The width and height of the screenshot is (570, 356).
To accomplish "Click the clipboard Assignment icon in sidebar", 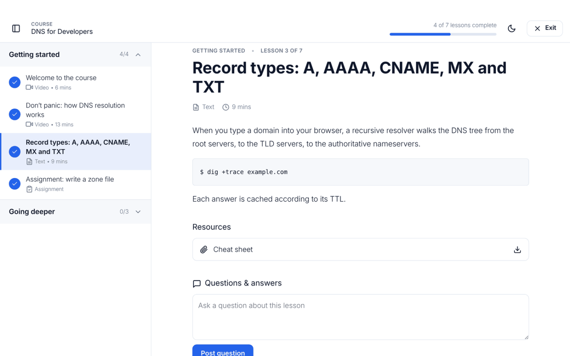I will tap(29, 189).
